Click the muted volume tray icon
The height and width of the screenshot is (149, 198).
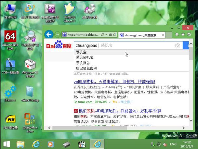165,144
